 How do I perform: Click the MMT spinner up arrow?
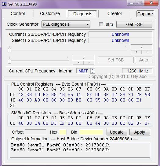(93, 70)
